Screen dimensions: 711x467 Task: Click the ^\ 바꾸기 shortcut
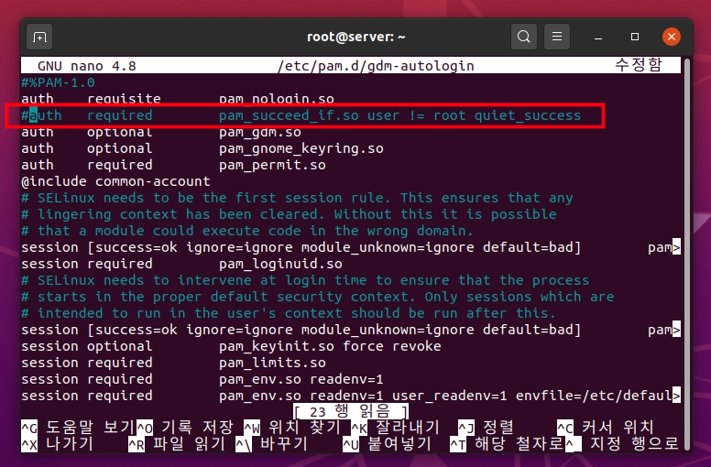[x=272, y=444]
